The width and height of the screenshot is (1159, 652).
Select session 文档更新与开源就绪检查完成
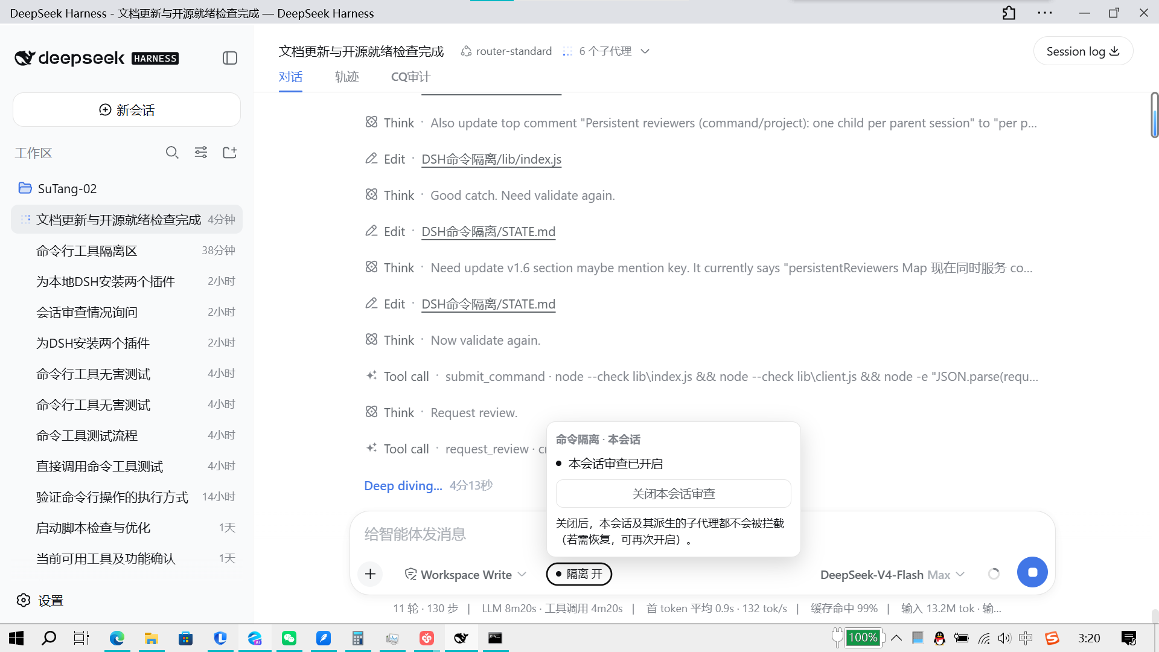coord(127,219)
